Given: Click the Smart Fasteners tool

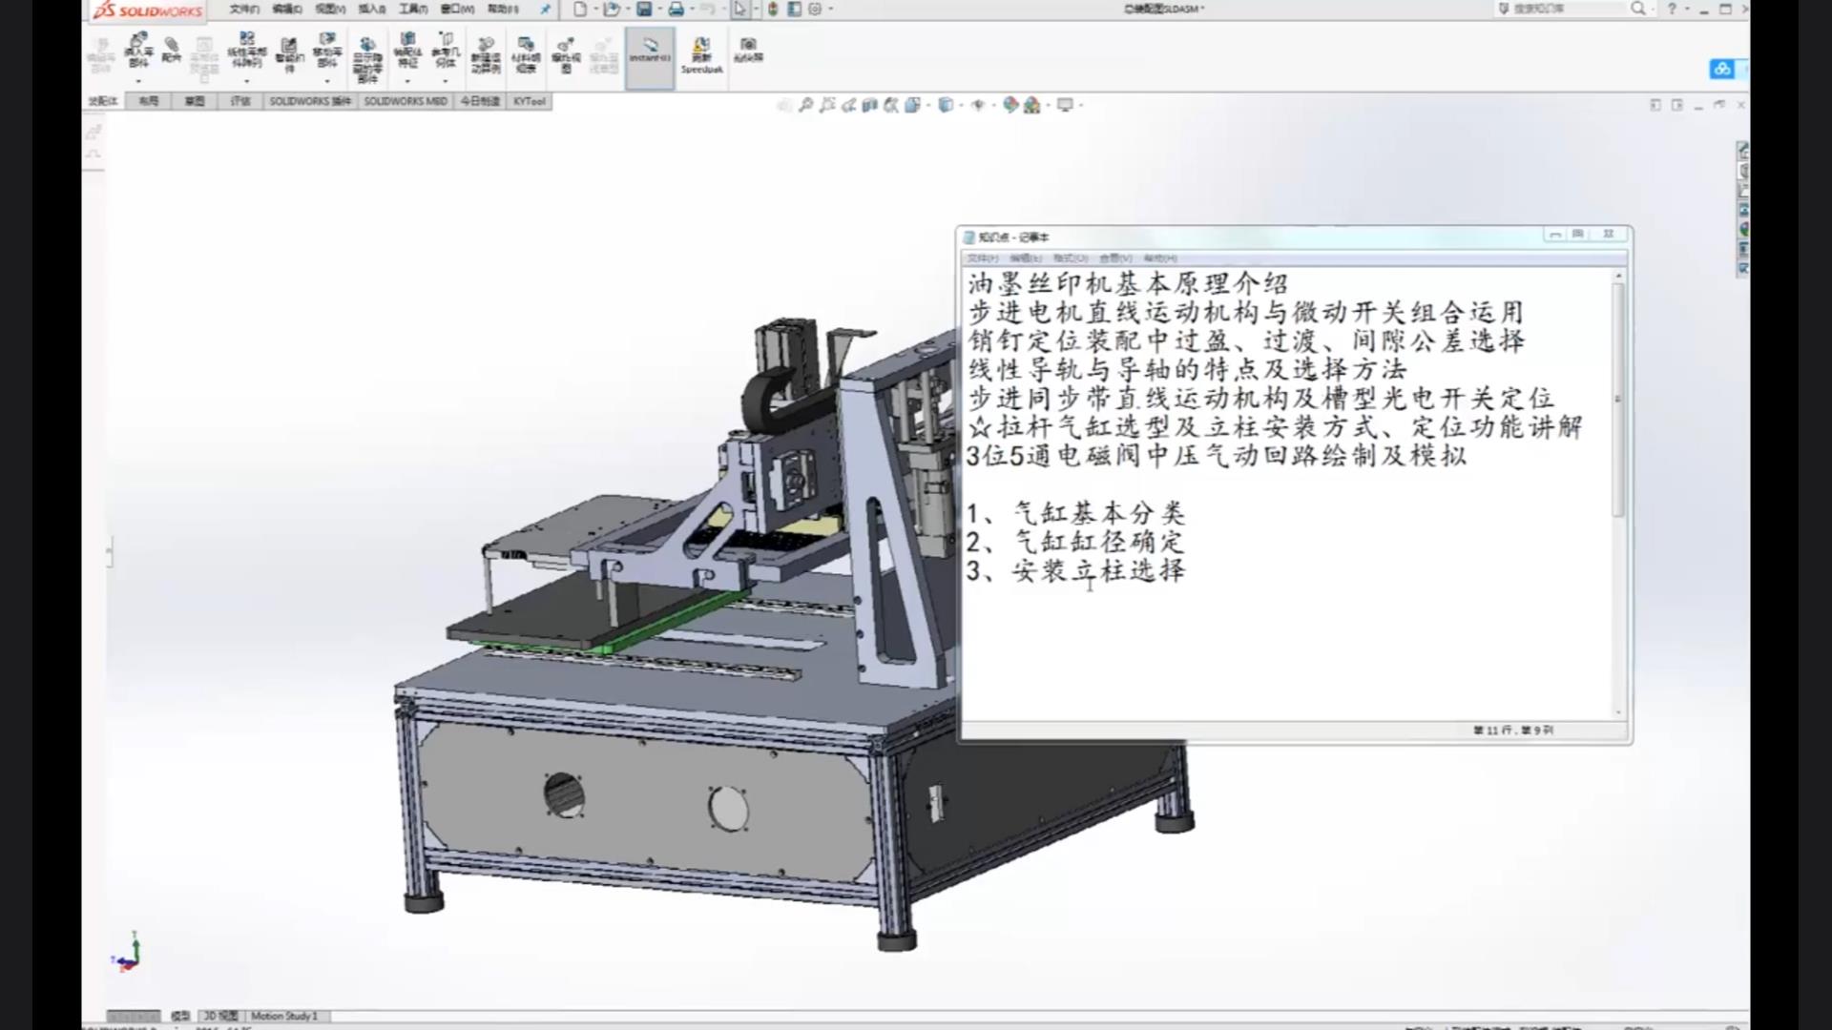Looking at the screenshot, I should 289,53.
